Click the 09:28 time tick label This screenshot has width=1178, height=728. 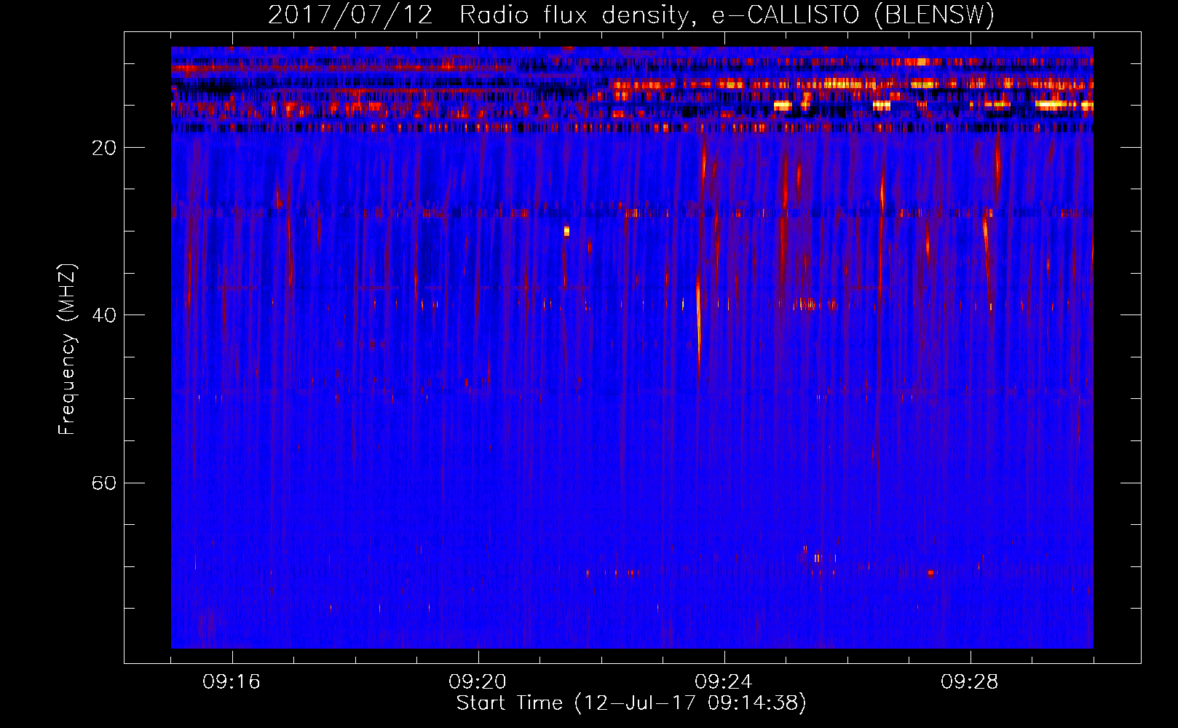click(970, 681)
